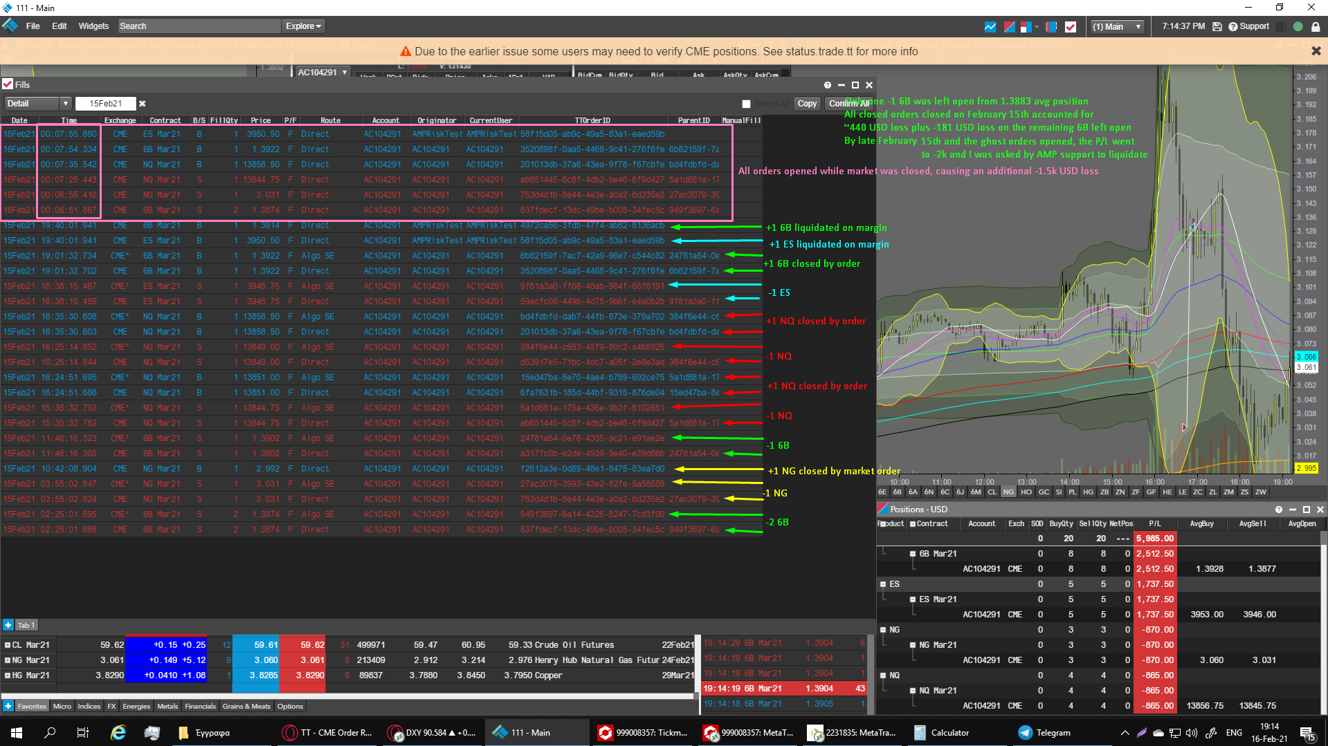The height and width of the screenshot is (746, 1328).
Task: Collapse the ES product group
Action: pos(883,584)
